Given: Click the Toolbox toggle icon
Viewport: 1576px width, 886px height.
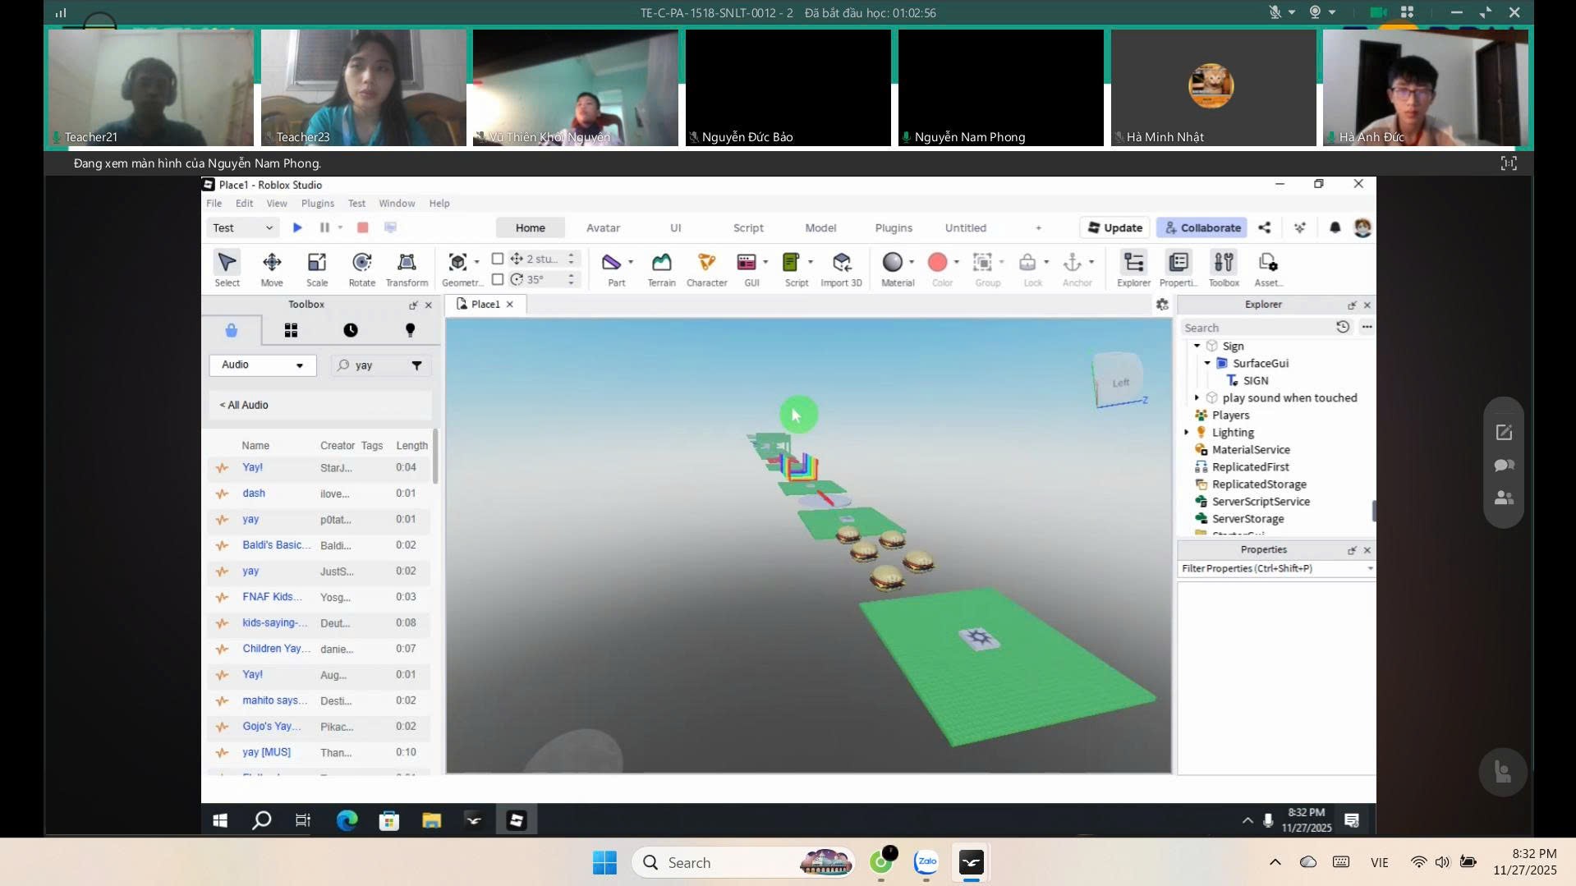Looking at the screenshot, I should tap(1224, 269).
